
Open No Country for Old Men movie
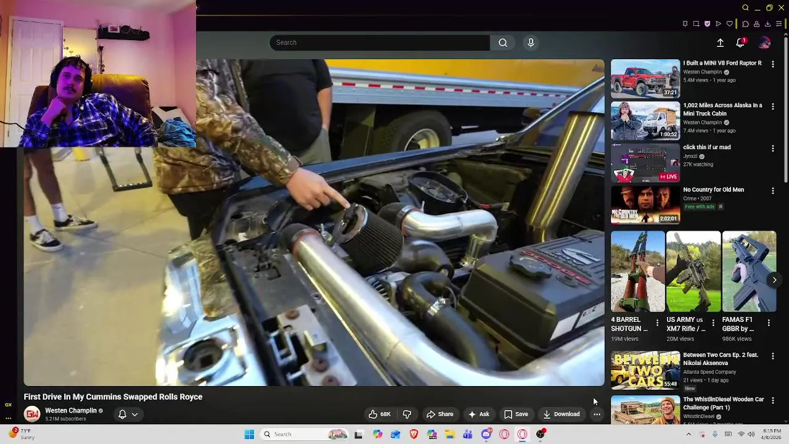pyautogui.click(x=645, y=205)
